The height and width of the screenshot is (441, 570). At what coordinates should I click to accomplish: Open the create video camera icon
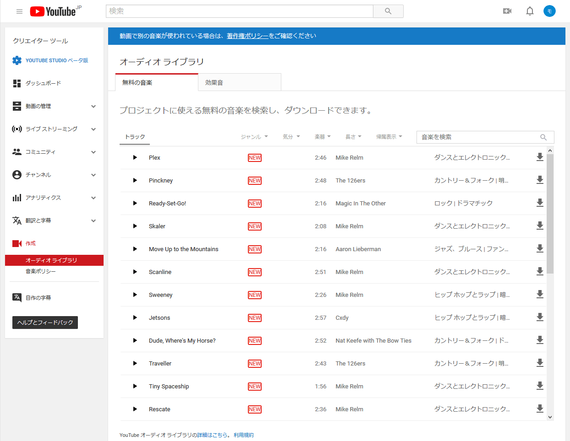coord(507,11)
